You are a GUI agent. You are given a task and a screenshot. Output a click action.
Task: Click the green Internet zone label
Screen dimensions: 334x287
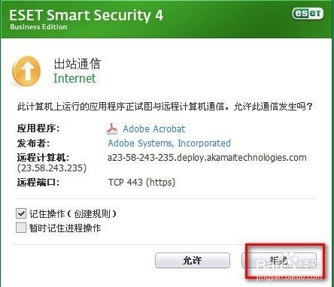point(74,78)
